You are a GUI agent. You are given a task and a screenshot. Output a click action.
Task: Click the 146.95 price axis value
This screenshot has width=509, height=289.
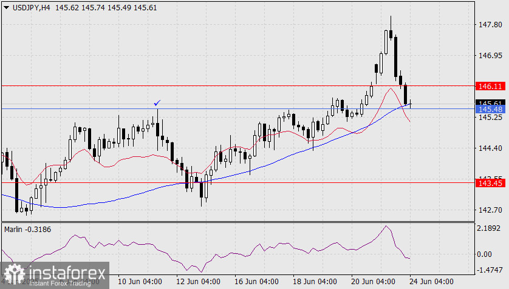[x=490, y=56]
